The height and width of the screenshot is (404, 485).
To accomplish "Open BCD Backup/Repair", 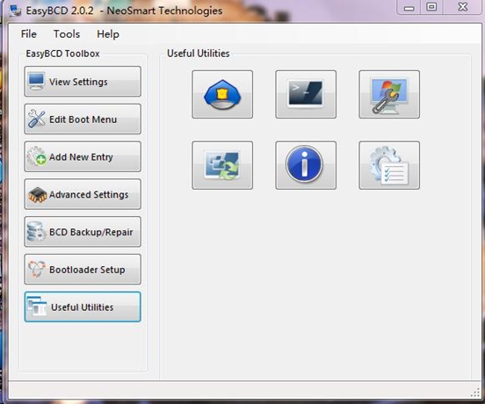I will [x=83, y=232].
